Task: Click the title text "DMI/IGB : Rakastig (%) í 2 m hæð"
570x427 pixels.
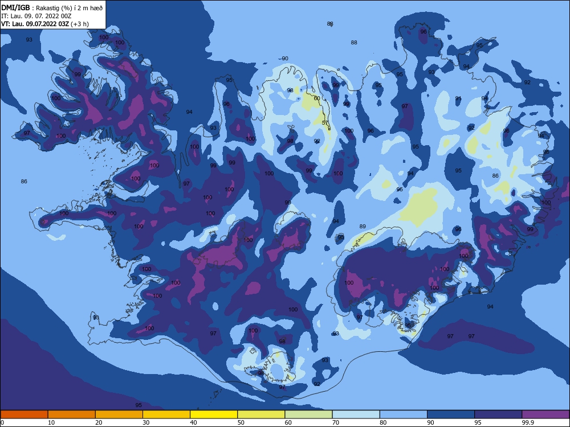Action: [52, 8]
